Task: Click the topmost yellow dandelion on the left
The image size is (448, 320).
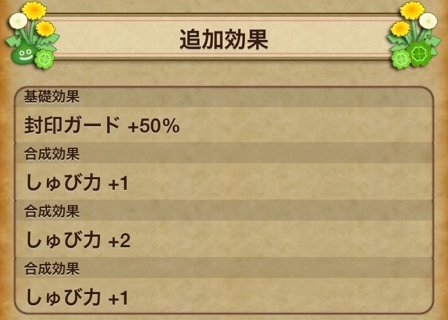Action: 33,10
